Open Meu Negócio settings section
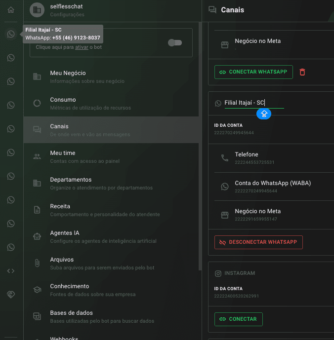This screenshot has height=340, width=334. tap(111, 77)
